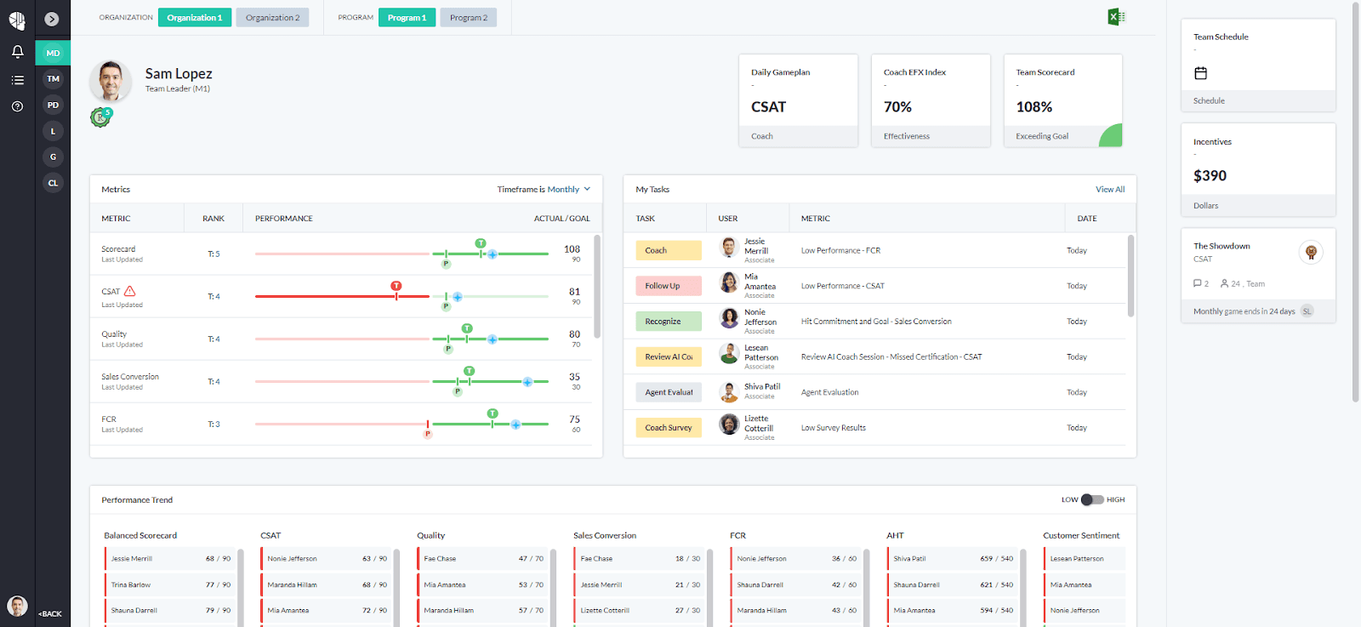Click the CSAT warning triangle icon

click(x=130, y=291)
